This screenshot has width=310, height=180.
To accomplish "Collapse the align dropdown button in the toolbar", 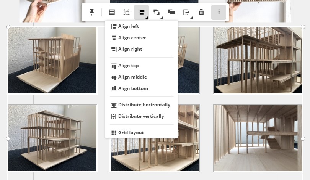I will click(141, 12).
